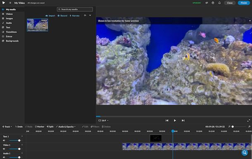Click the UPGRADE link

click(x=197, y=3)
